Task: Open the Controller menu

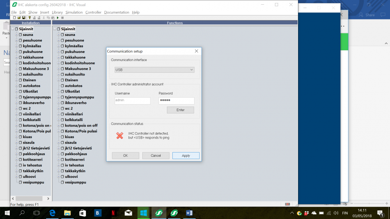Action: [93, 12]
